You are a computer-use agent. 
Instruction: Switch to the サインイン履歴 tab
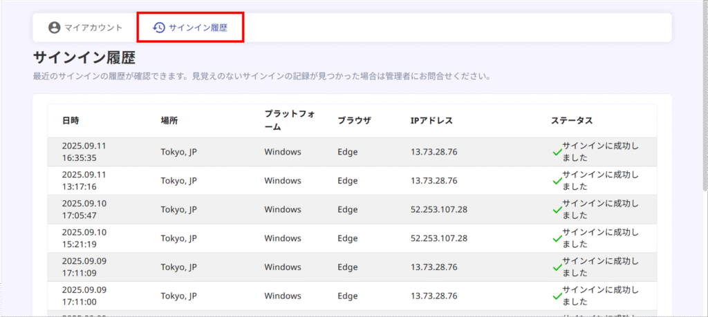pyautogui.click(x=198, y=28)
